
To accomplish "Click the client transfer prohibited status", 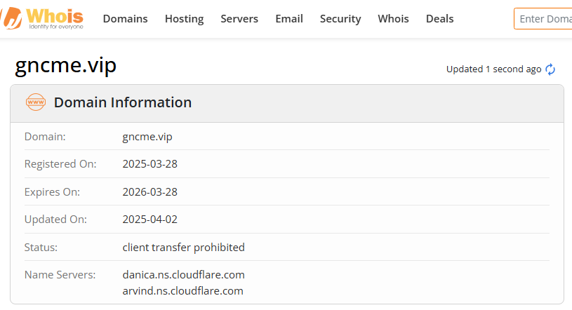I will 183,247.
